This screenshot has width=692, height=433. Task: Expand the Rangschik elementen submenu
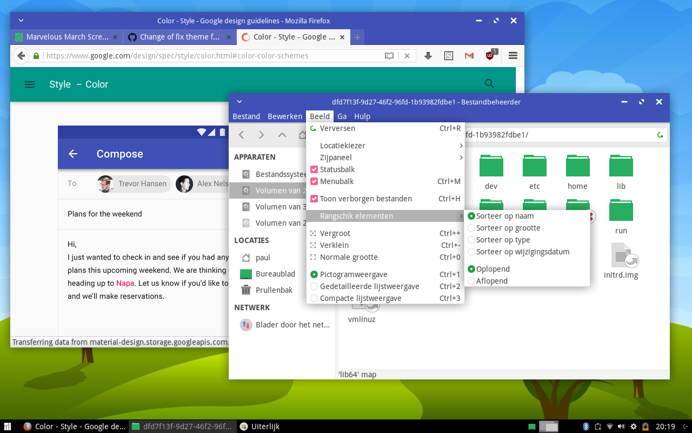tap(385, 216)
